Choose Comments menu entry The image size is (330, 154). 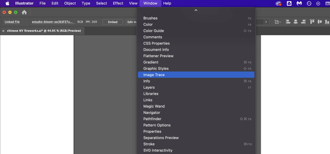coord(196,37)
